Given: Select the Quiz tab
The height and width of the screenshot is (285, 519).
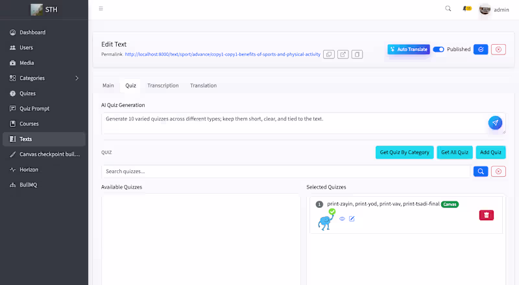Looking at the screenshot, I should tap(130, 85).
